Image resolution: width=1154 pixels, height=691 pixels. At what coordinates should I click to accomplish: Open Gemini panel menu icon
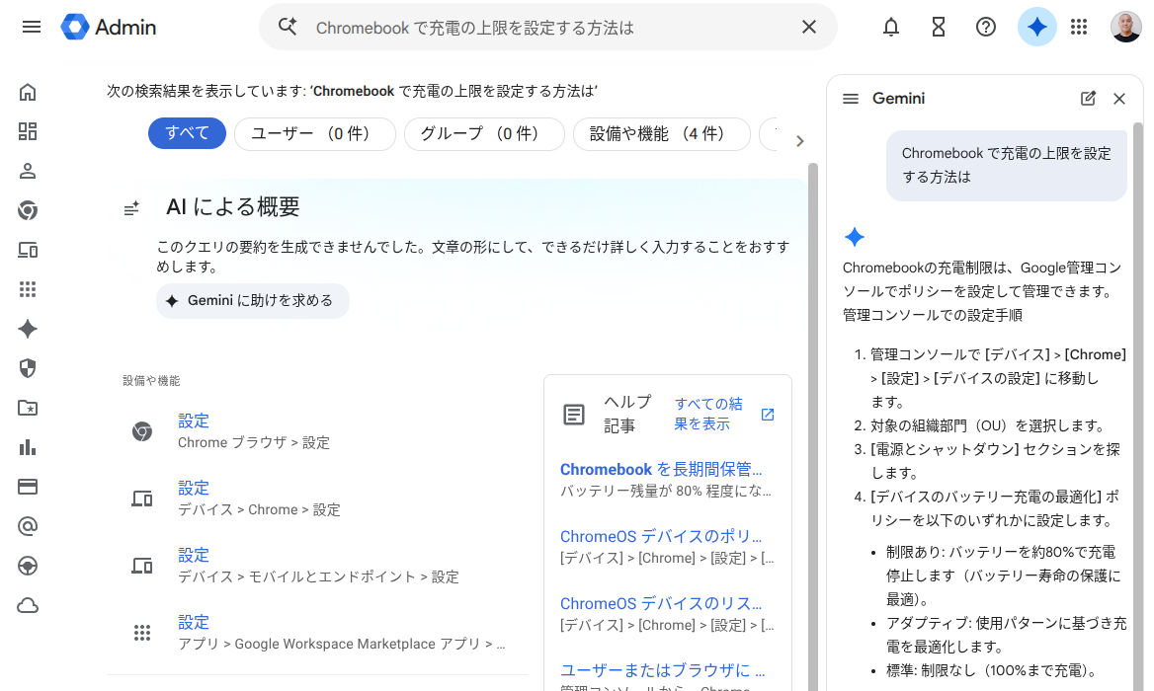(x=850, y=99)
